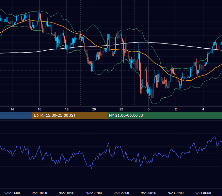222x196 pixels.
Task: Click hour label '20' on price chart axis
Action: point(94,109)
